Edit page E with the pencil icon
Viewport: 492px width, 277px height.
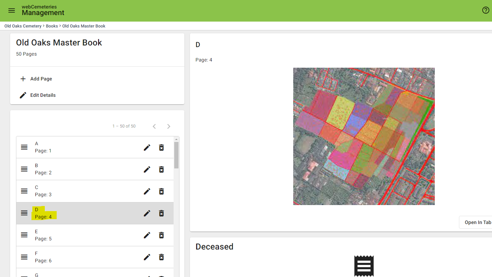pyautogui.click(x=147, y=235)
